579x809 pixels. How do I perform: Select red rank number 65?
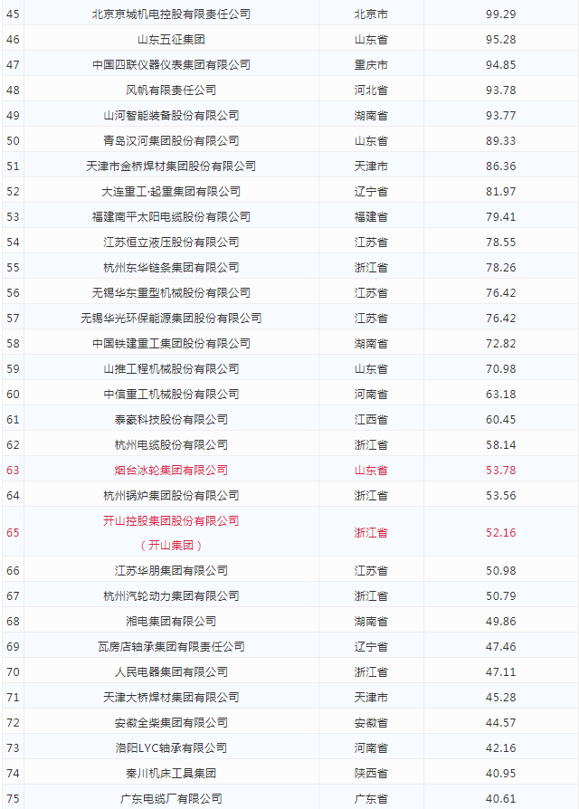tap(13, 532)
